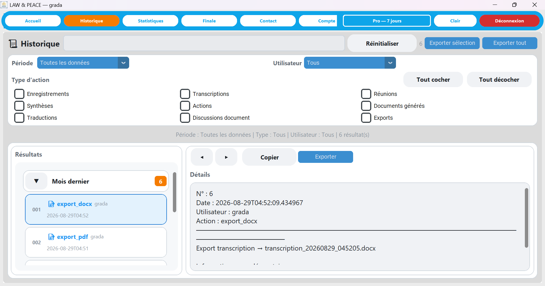Toggle the Transcriptions checkbox
545x286 pixels.
185,94
